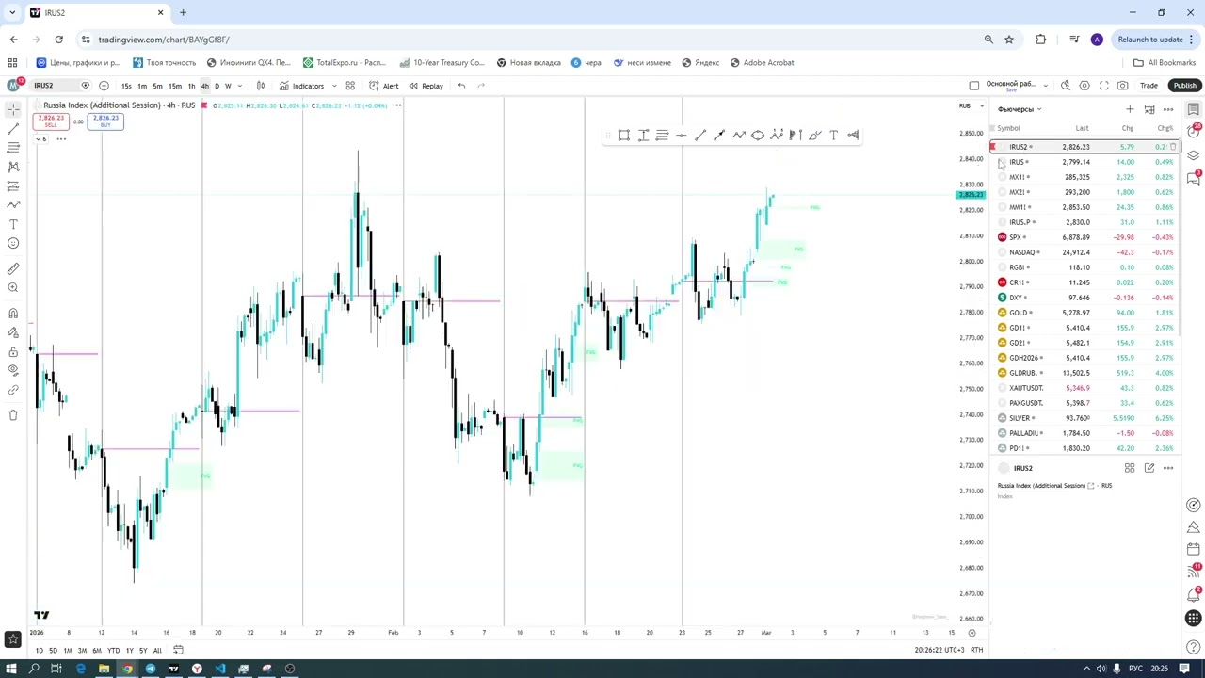Select the ruler measure tool
Screen dimensions: 1205x678
[13, 268]
